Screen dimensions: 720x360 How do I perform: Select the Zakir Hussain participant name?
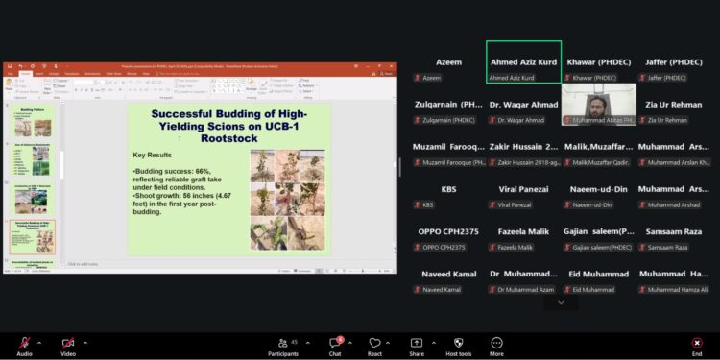coord(523,147)
